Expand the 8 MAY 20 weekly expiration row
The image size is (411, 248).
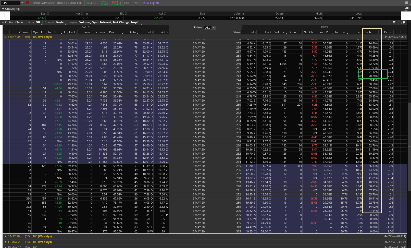click(6, 236)
